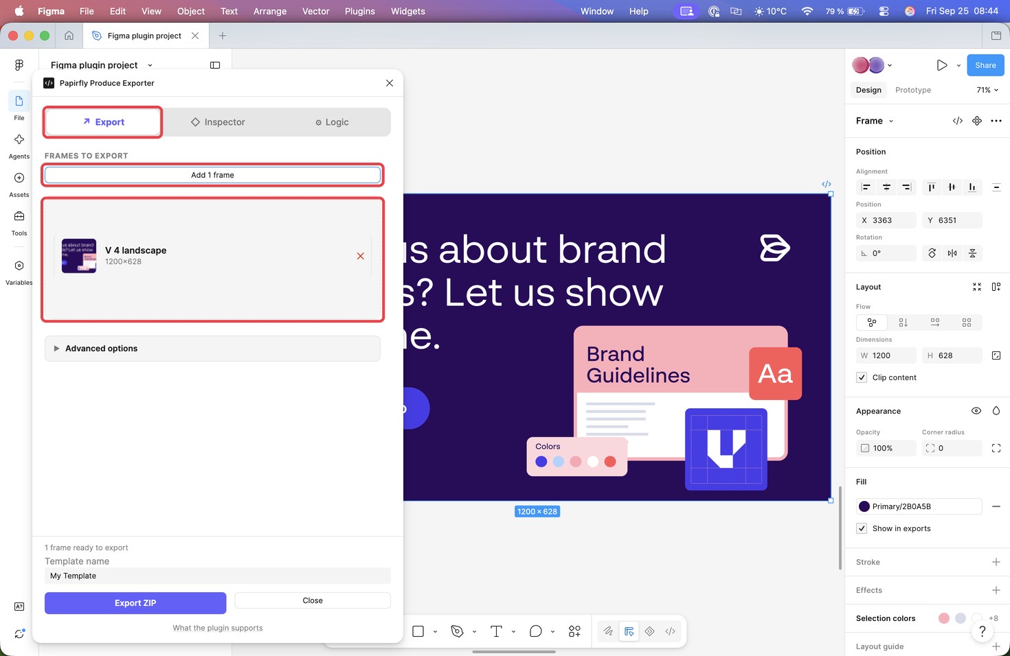Open present options dropdown arrow
The width and height of the screenshot is (1010, 656).
(x=958, y=66)
